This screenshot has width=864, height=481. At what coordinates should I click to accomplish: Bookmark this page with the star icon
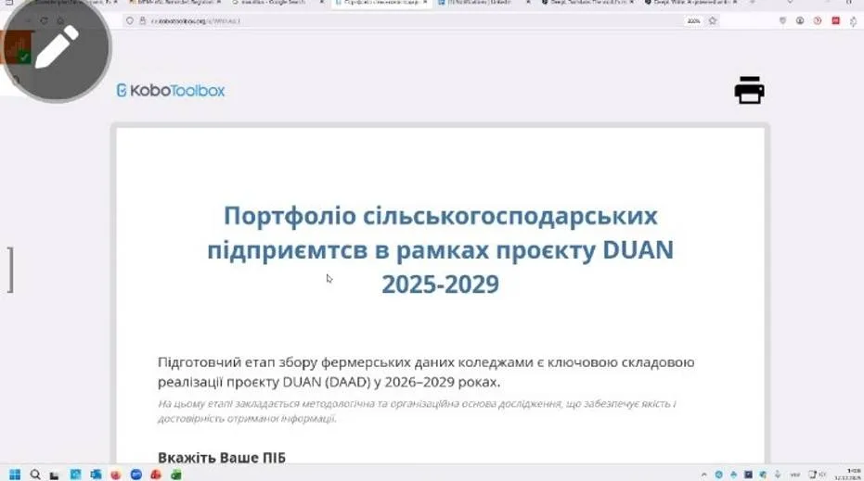click(713, 20)
